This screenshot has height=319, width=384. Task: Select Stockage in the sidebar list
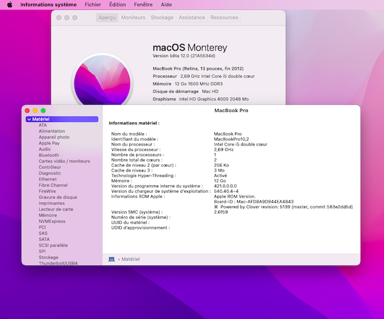click(x=48, y=257)
